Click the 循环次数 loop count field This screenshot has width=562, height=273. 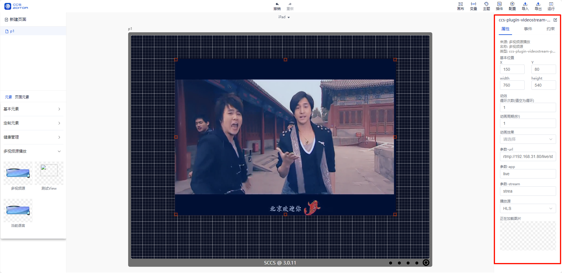528,107
